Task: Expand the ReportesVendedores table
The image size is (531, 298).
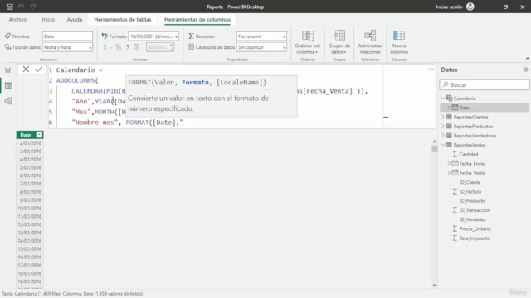Action: [442, 136]
